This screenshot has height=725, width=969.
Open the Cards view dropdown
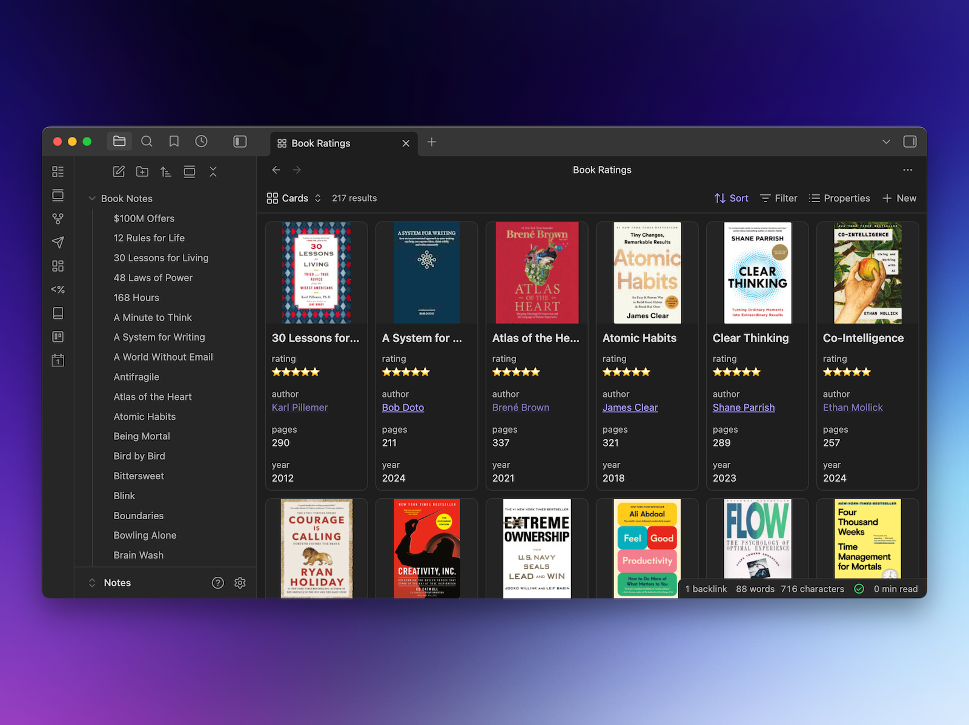coord(294,198)
